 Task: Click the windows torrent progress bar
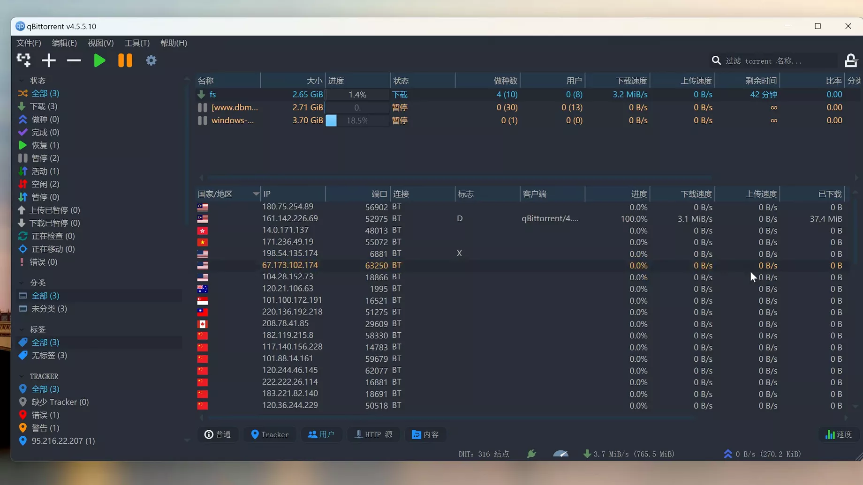(357, 120)
